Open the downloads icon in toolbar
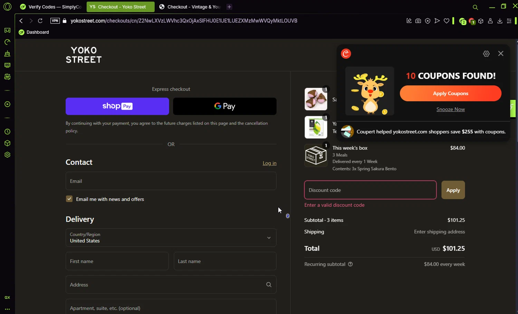 (x=500, y=21)
